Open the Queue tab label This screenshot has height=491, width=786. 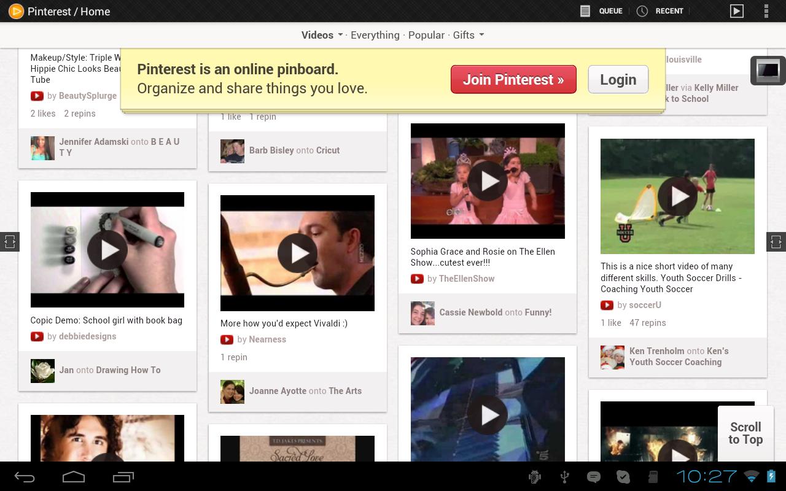610,11
